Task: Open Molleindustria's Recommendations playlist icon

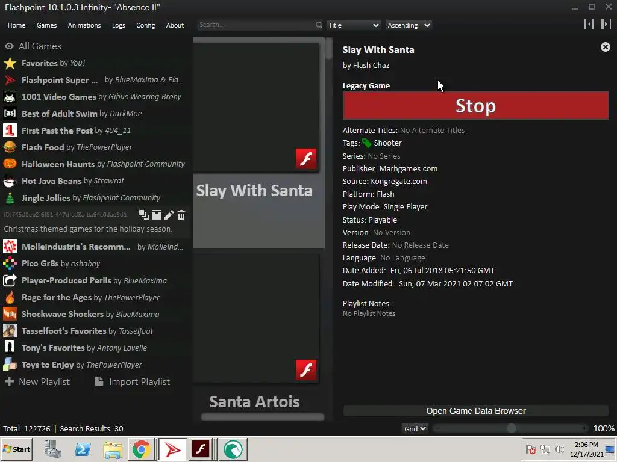Action: pos(10,247)
